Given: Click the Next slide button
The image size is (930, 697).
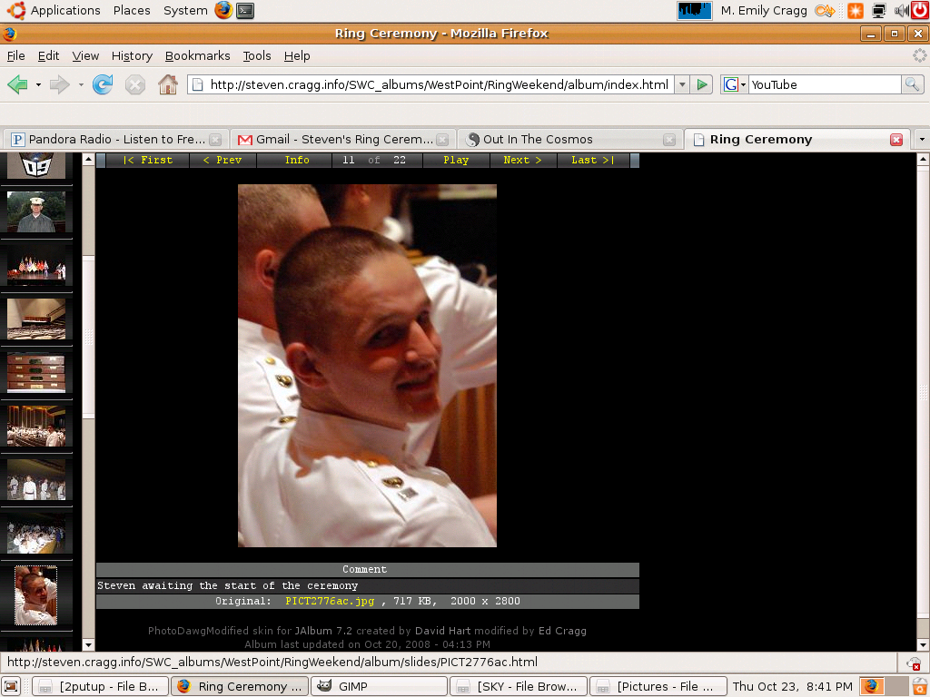Looking at the screenshot, I should pyautogui.click(x=522, y=160).
